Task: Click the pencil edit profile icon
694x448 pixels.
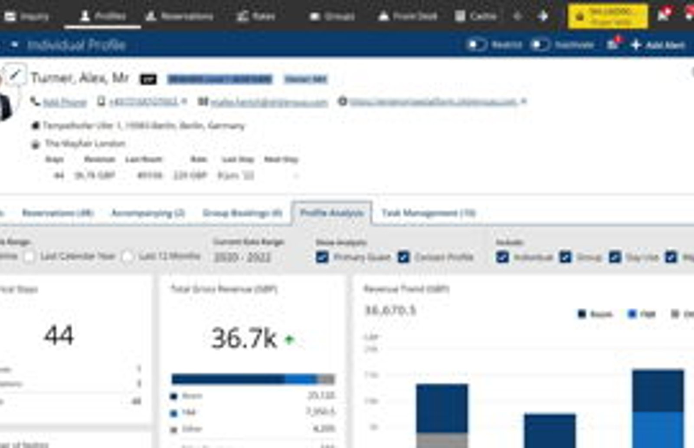Action: click(15, 76)
